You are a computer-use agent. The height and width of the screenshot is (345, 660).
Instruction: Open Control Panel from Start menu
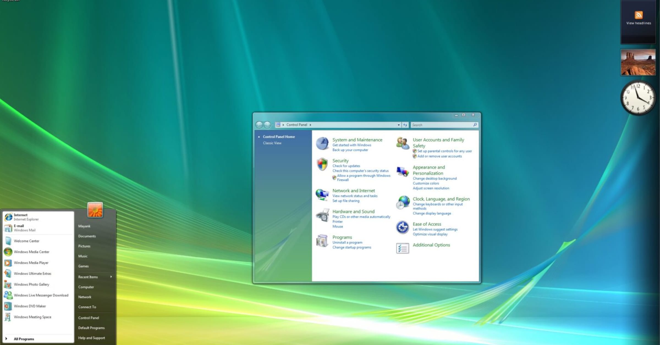88,318
